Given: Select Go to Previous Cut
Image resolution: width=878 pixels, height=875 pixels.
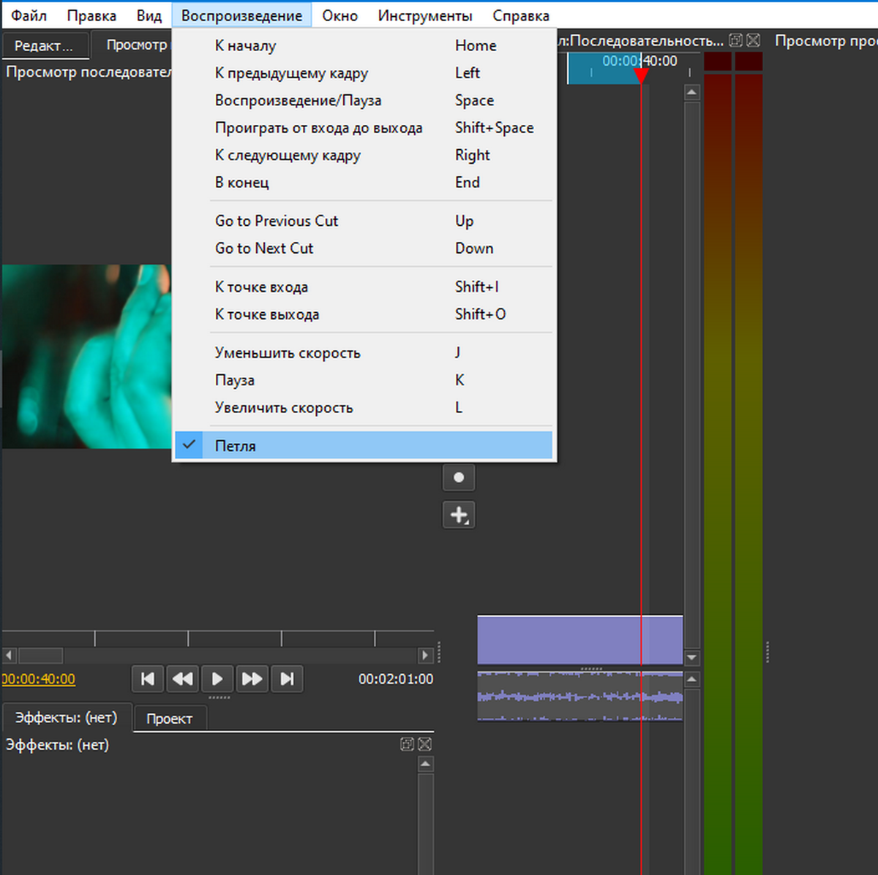Looking at the screenshot, I should coord(364,221).
